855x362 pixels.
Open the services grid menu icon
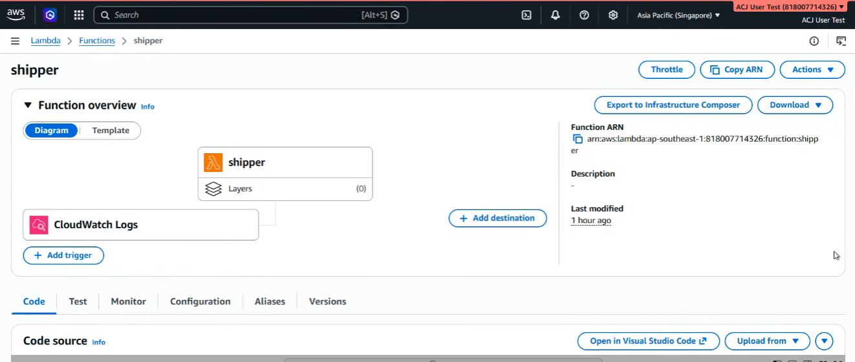point(79,15)
